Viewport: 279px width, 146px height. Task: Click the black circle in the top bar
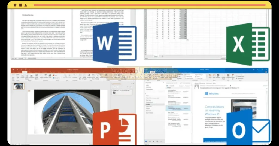click(15, 5)
